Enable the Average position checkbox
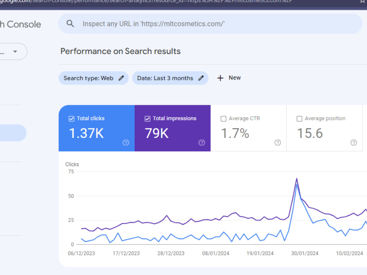367x275 pixels. pyautogui.click(x=299, y=118)
